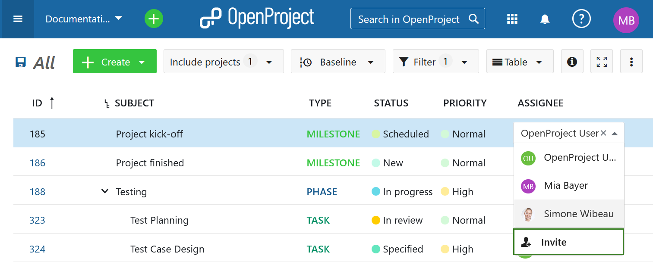Open the help question mark menu
The width and height of the screenshot is (653, 265).
click(x=581, y=19)
